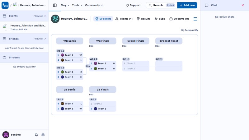Click Team 3 in match LB 2.1
This screenshot has width=249, height=140.
[x=103, y=109]
